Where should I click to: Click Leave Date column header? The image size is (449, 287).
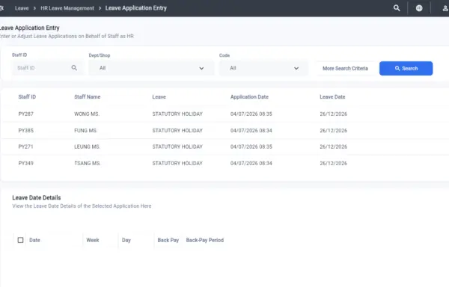[332, 97]
